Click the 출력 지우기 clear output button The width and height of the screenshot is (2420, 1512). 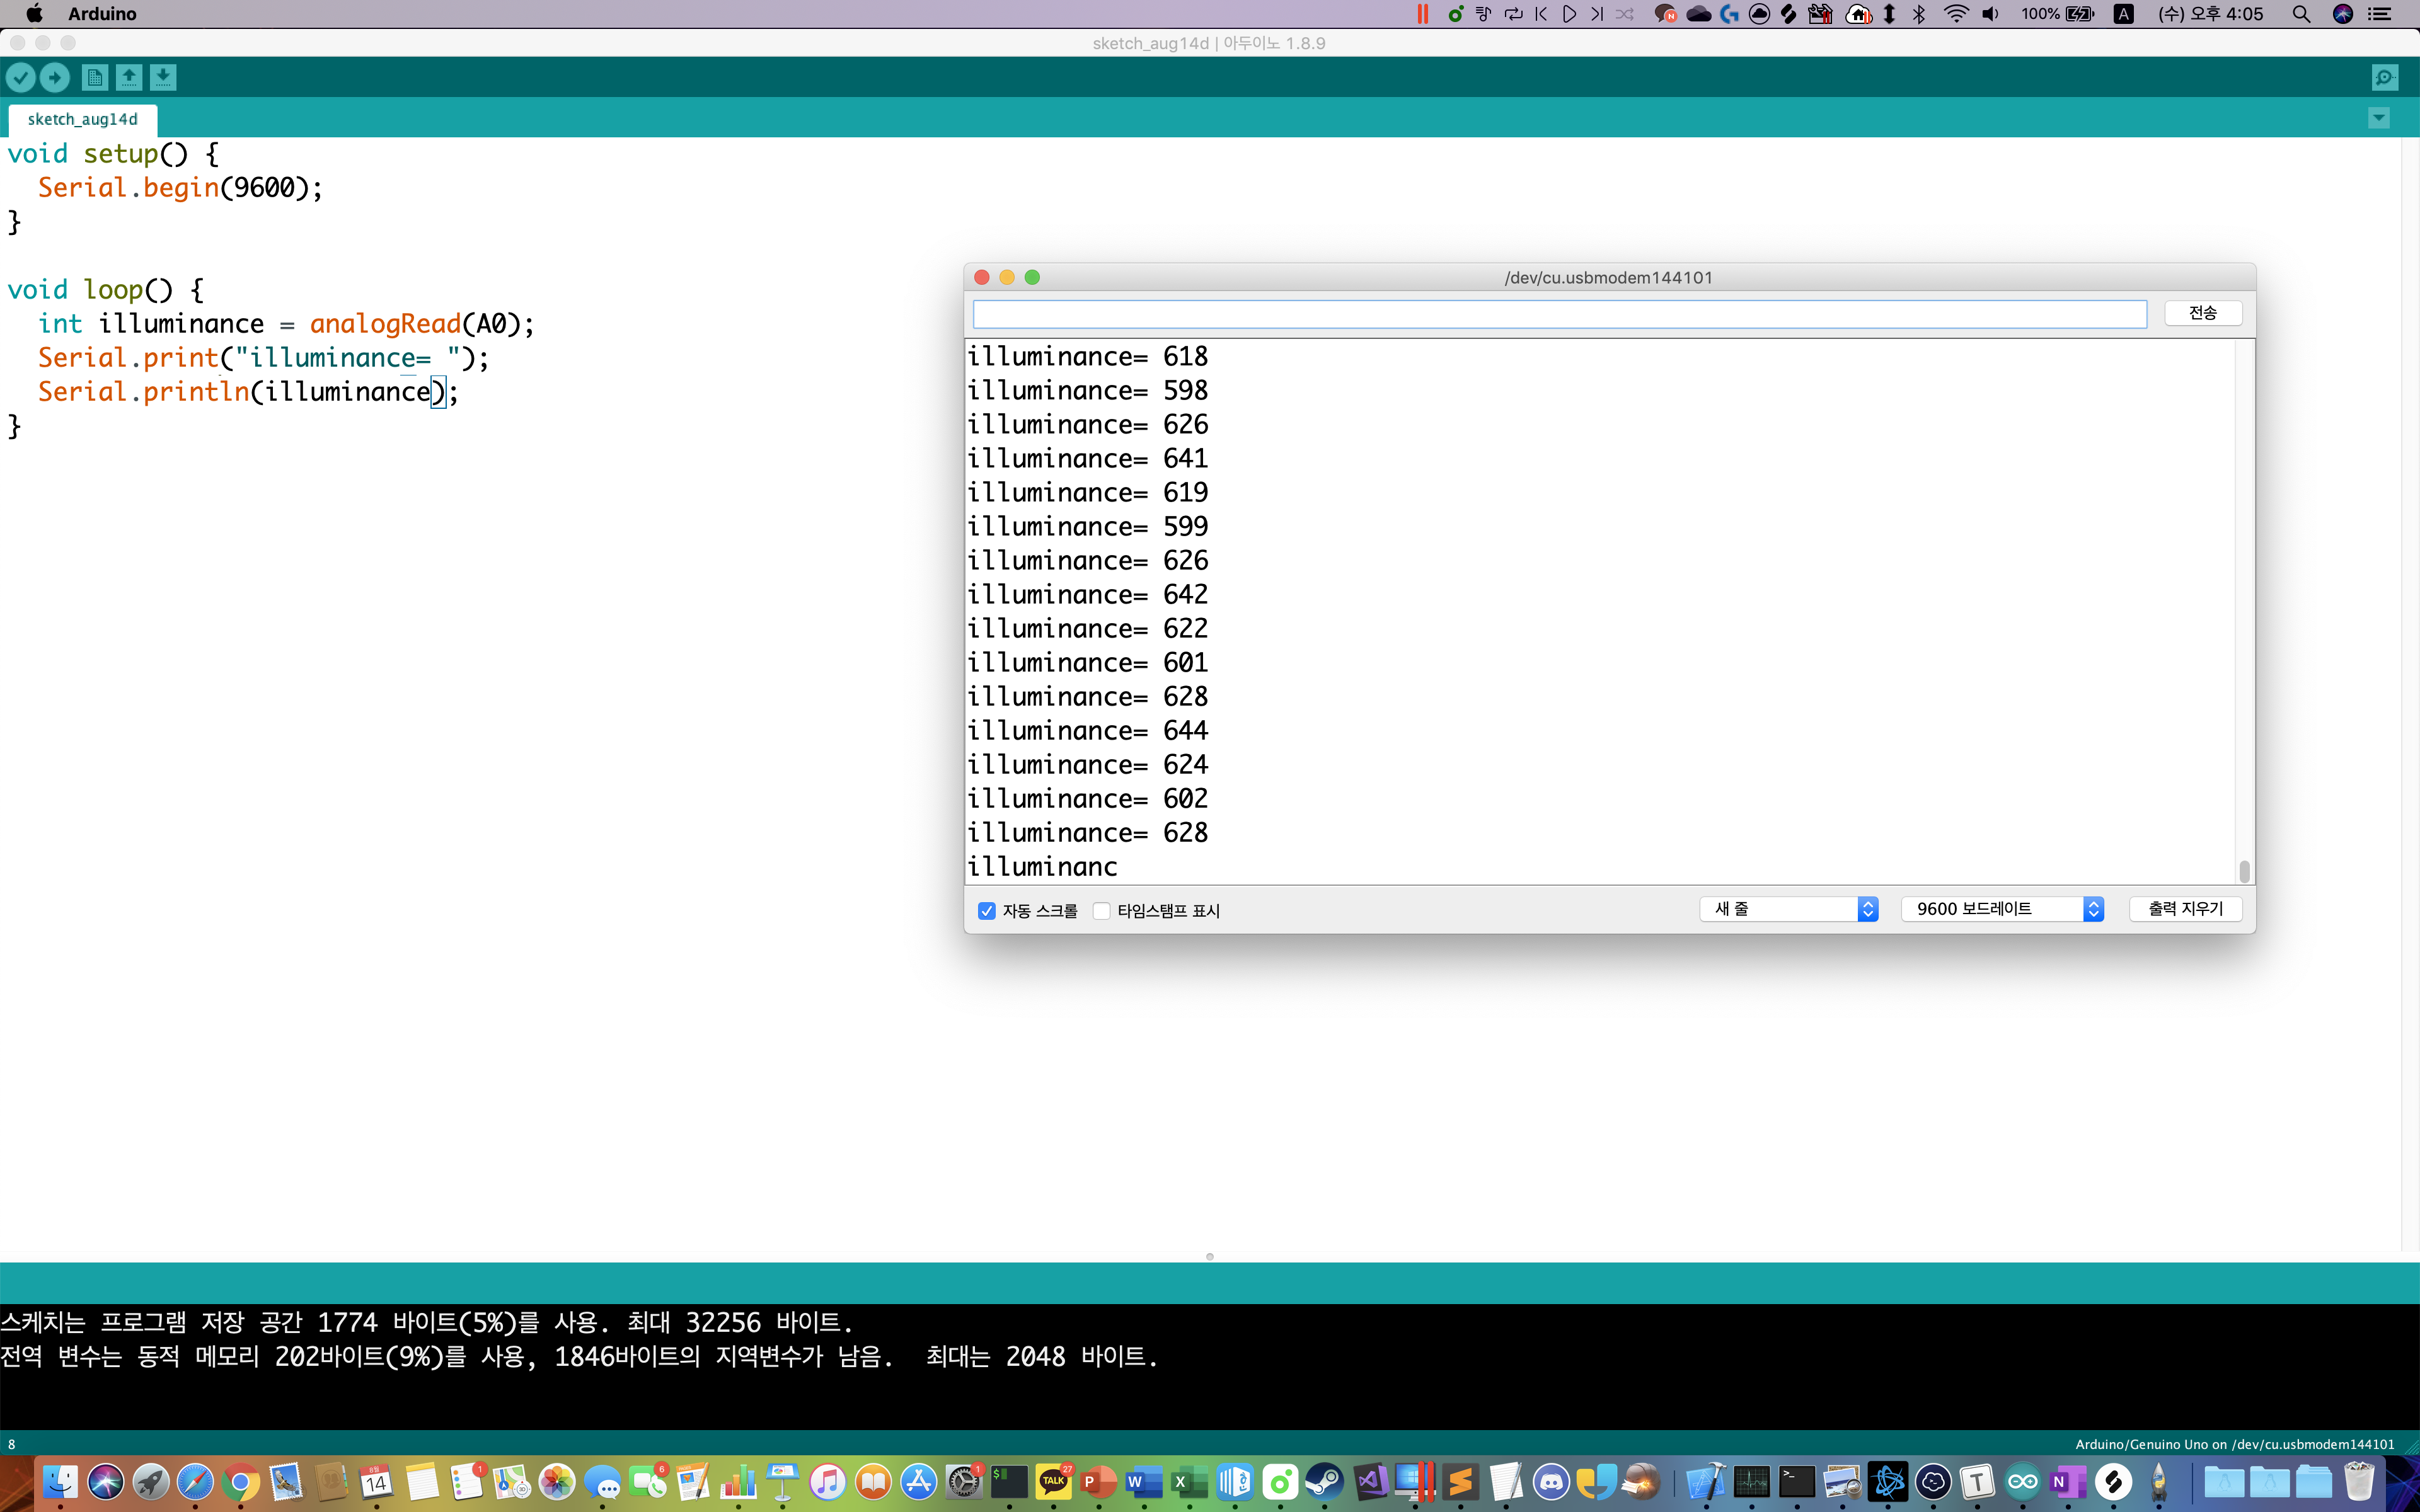pyautogui.click(x=2185, y=908)
